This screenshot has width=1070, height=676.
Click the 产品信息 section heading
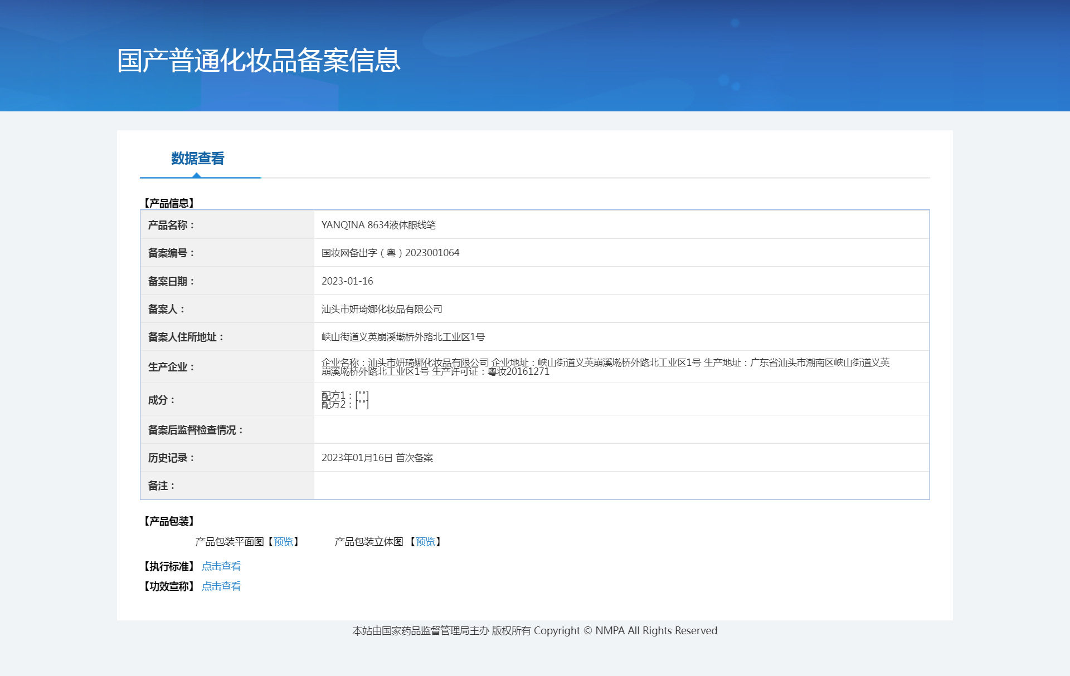coord(169,203)
